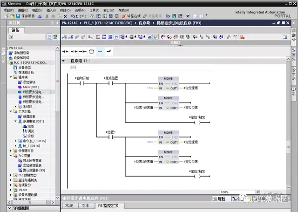Click the New project icon

pos(6,16)
